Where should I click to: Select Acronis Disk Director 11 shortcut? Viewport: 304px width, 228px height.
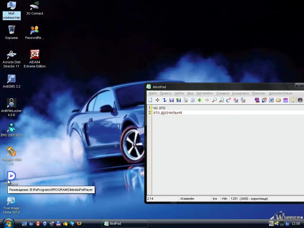tap(12, 59)
